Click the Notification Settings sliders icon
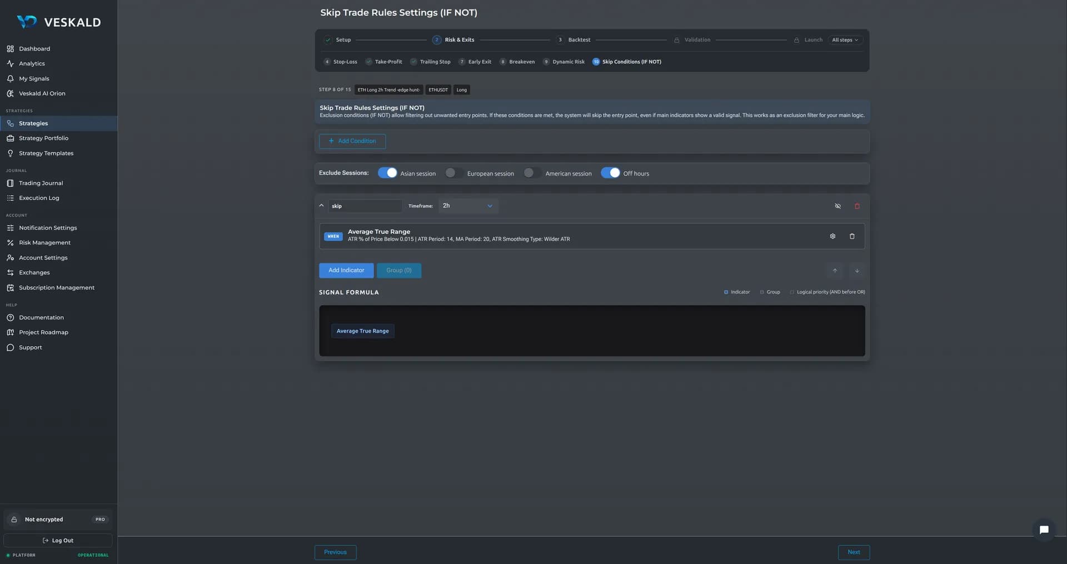This screenshot has height=564, width=1067. point(10,228)
